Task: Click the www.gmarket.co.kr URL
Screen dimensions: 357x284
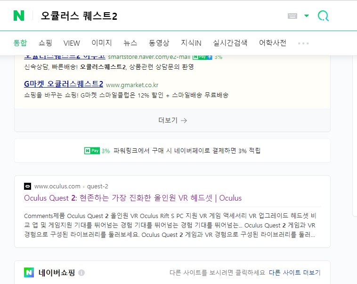Action: pyautogui.click(x=132, y=85)
